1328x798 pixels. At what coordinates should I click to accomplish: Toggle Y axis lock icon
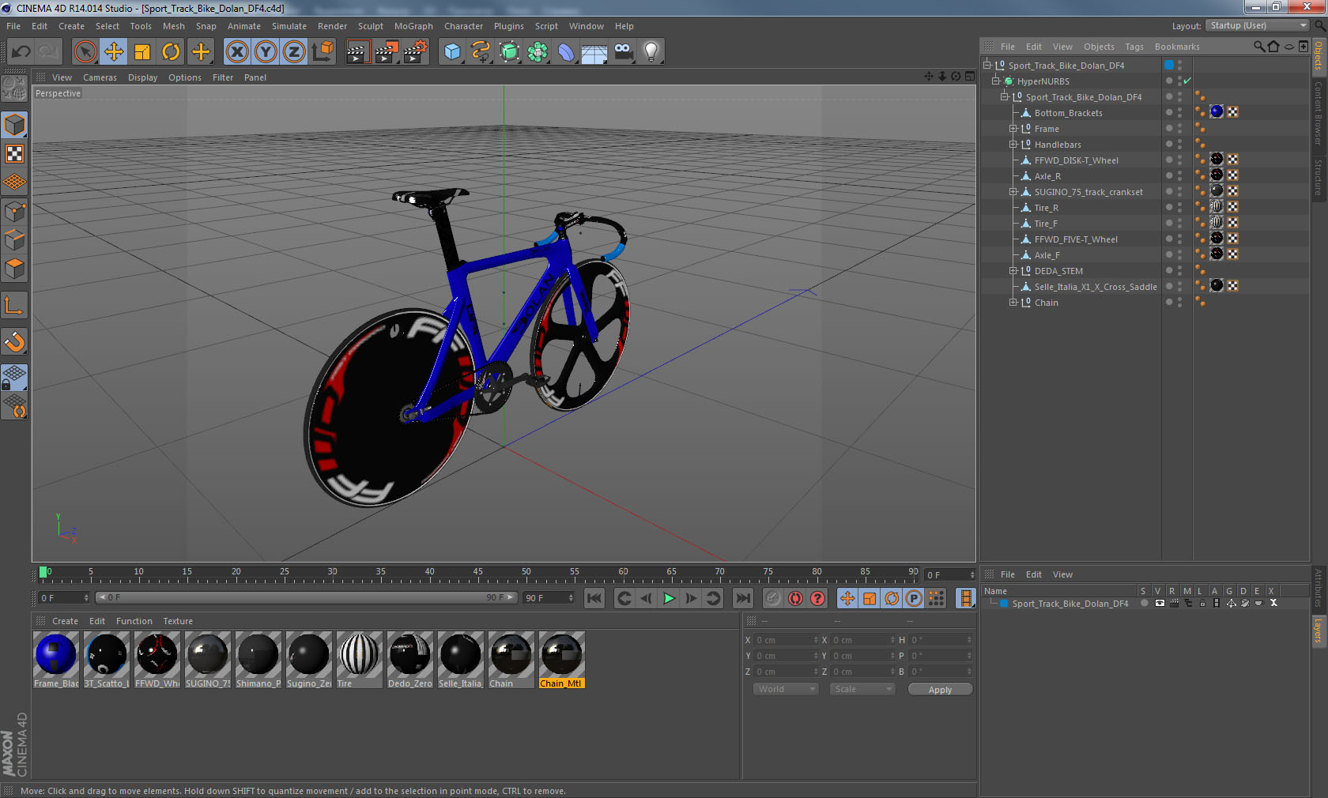[x=266, y=52]
